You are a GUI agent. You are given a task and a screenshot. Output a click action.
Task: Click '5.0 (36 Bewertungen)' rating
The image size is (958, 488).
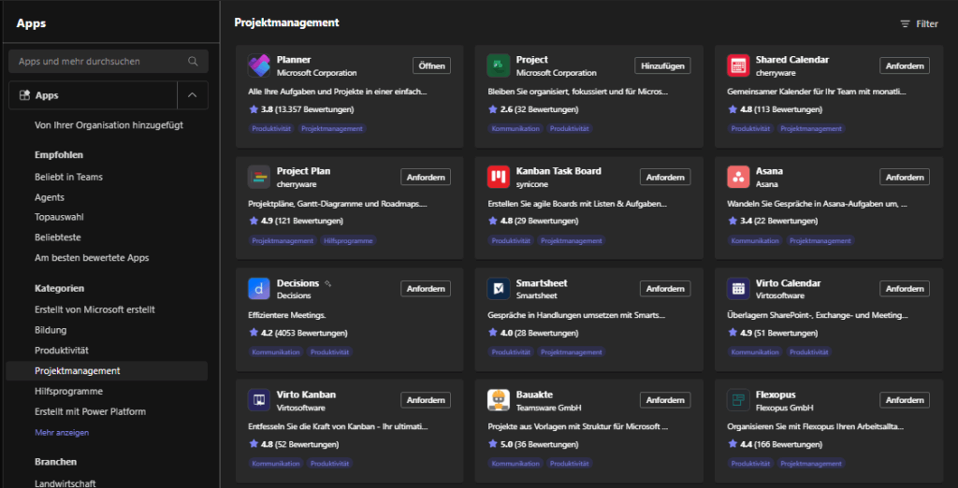coord(532,444)
